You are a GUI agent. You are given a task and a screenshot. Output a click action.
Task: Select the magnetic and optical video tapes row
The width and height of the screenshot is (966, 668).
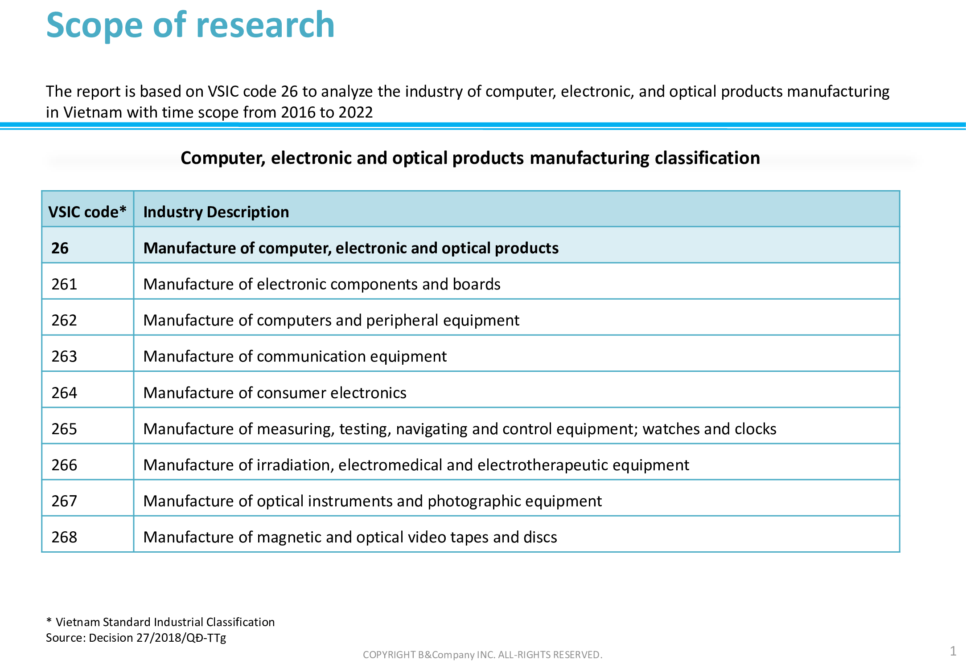[350, 537]
